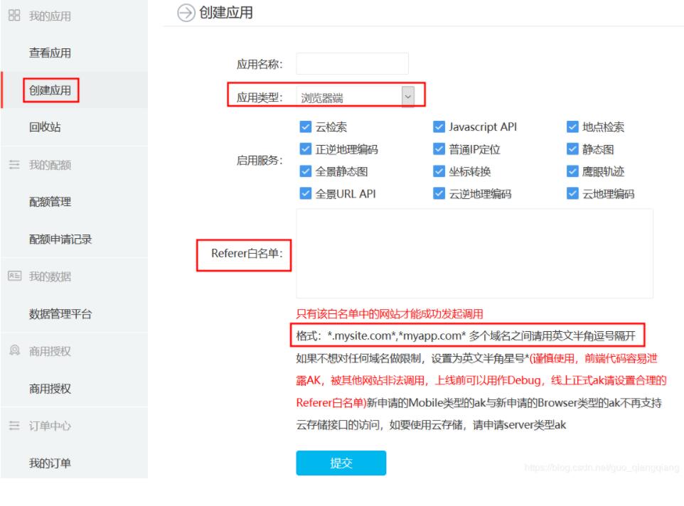Screen dimensions: 684x506
Task: Focus the 应用名称 text field
Action: 352,64
